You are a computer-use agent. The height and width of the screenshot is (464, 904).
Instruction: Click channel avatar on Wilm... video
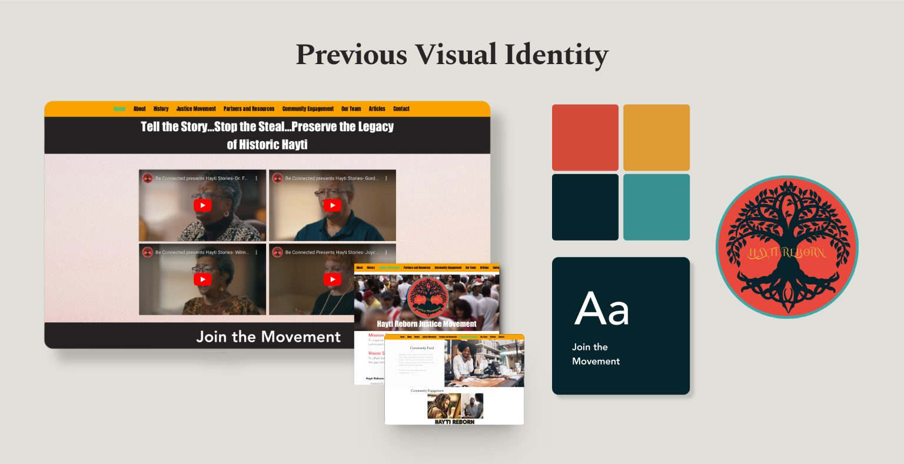click(148, 252)
